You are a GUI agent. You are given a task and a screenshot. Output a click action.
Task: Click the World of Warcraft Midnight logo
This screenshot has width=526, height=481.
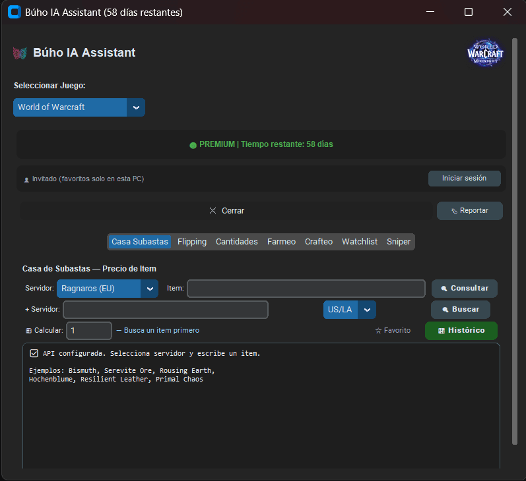pyautogui.click(x=485, y=53)
